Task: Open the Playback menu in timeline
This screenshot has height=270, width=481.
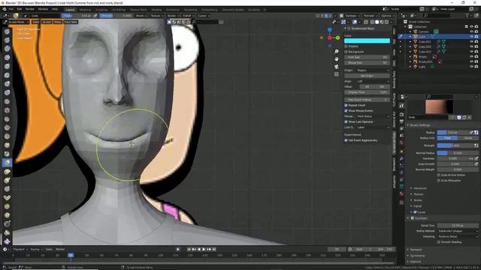Action: [20, 249]
